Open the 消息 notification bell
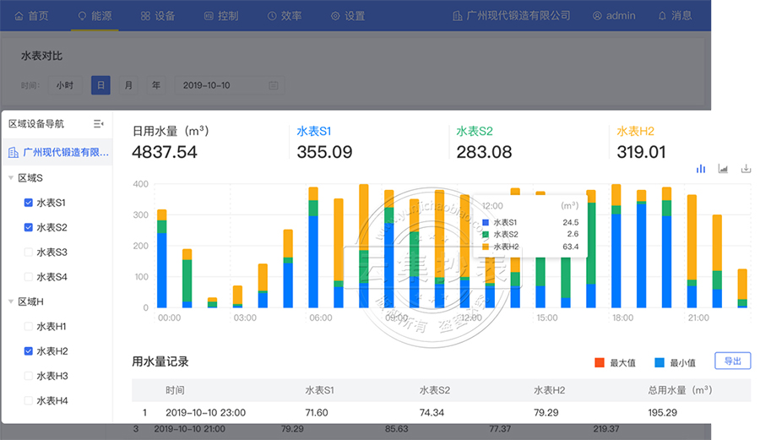 coord(675,15)
